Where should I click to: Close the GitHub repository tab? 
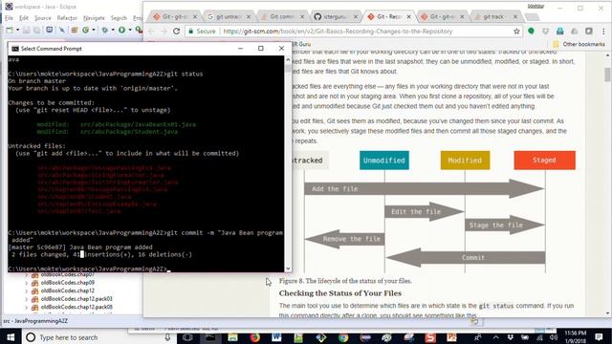pyautogui.click(x=355, y=17)
